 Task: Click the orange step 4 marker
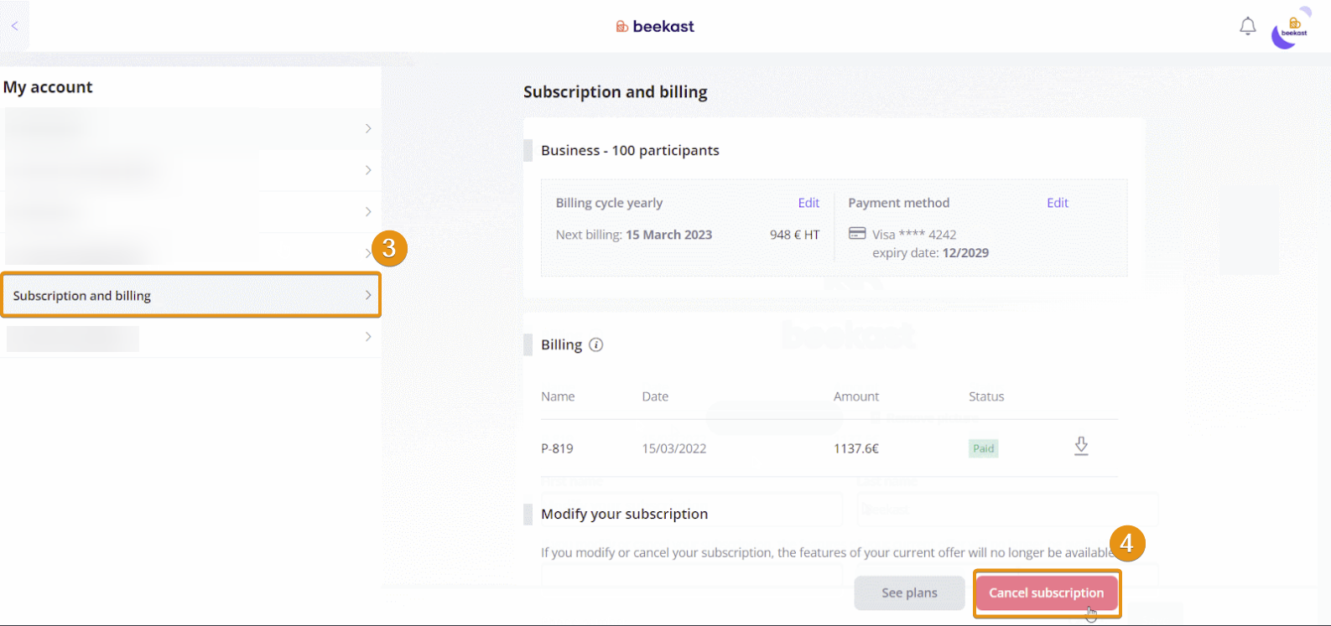point(1126,544)
